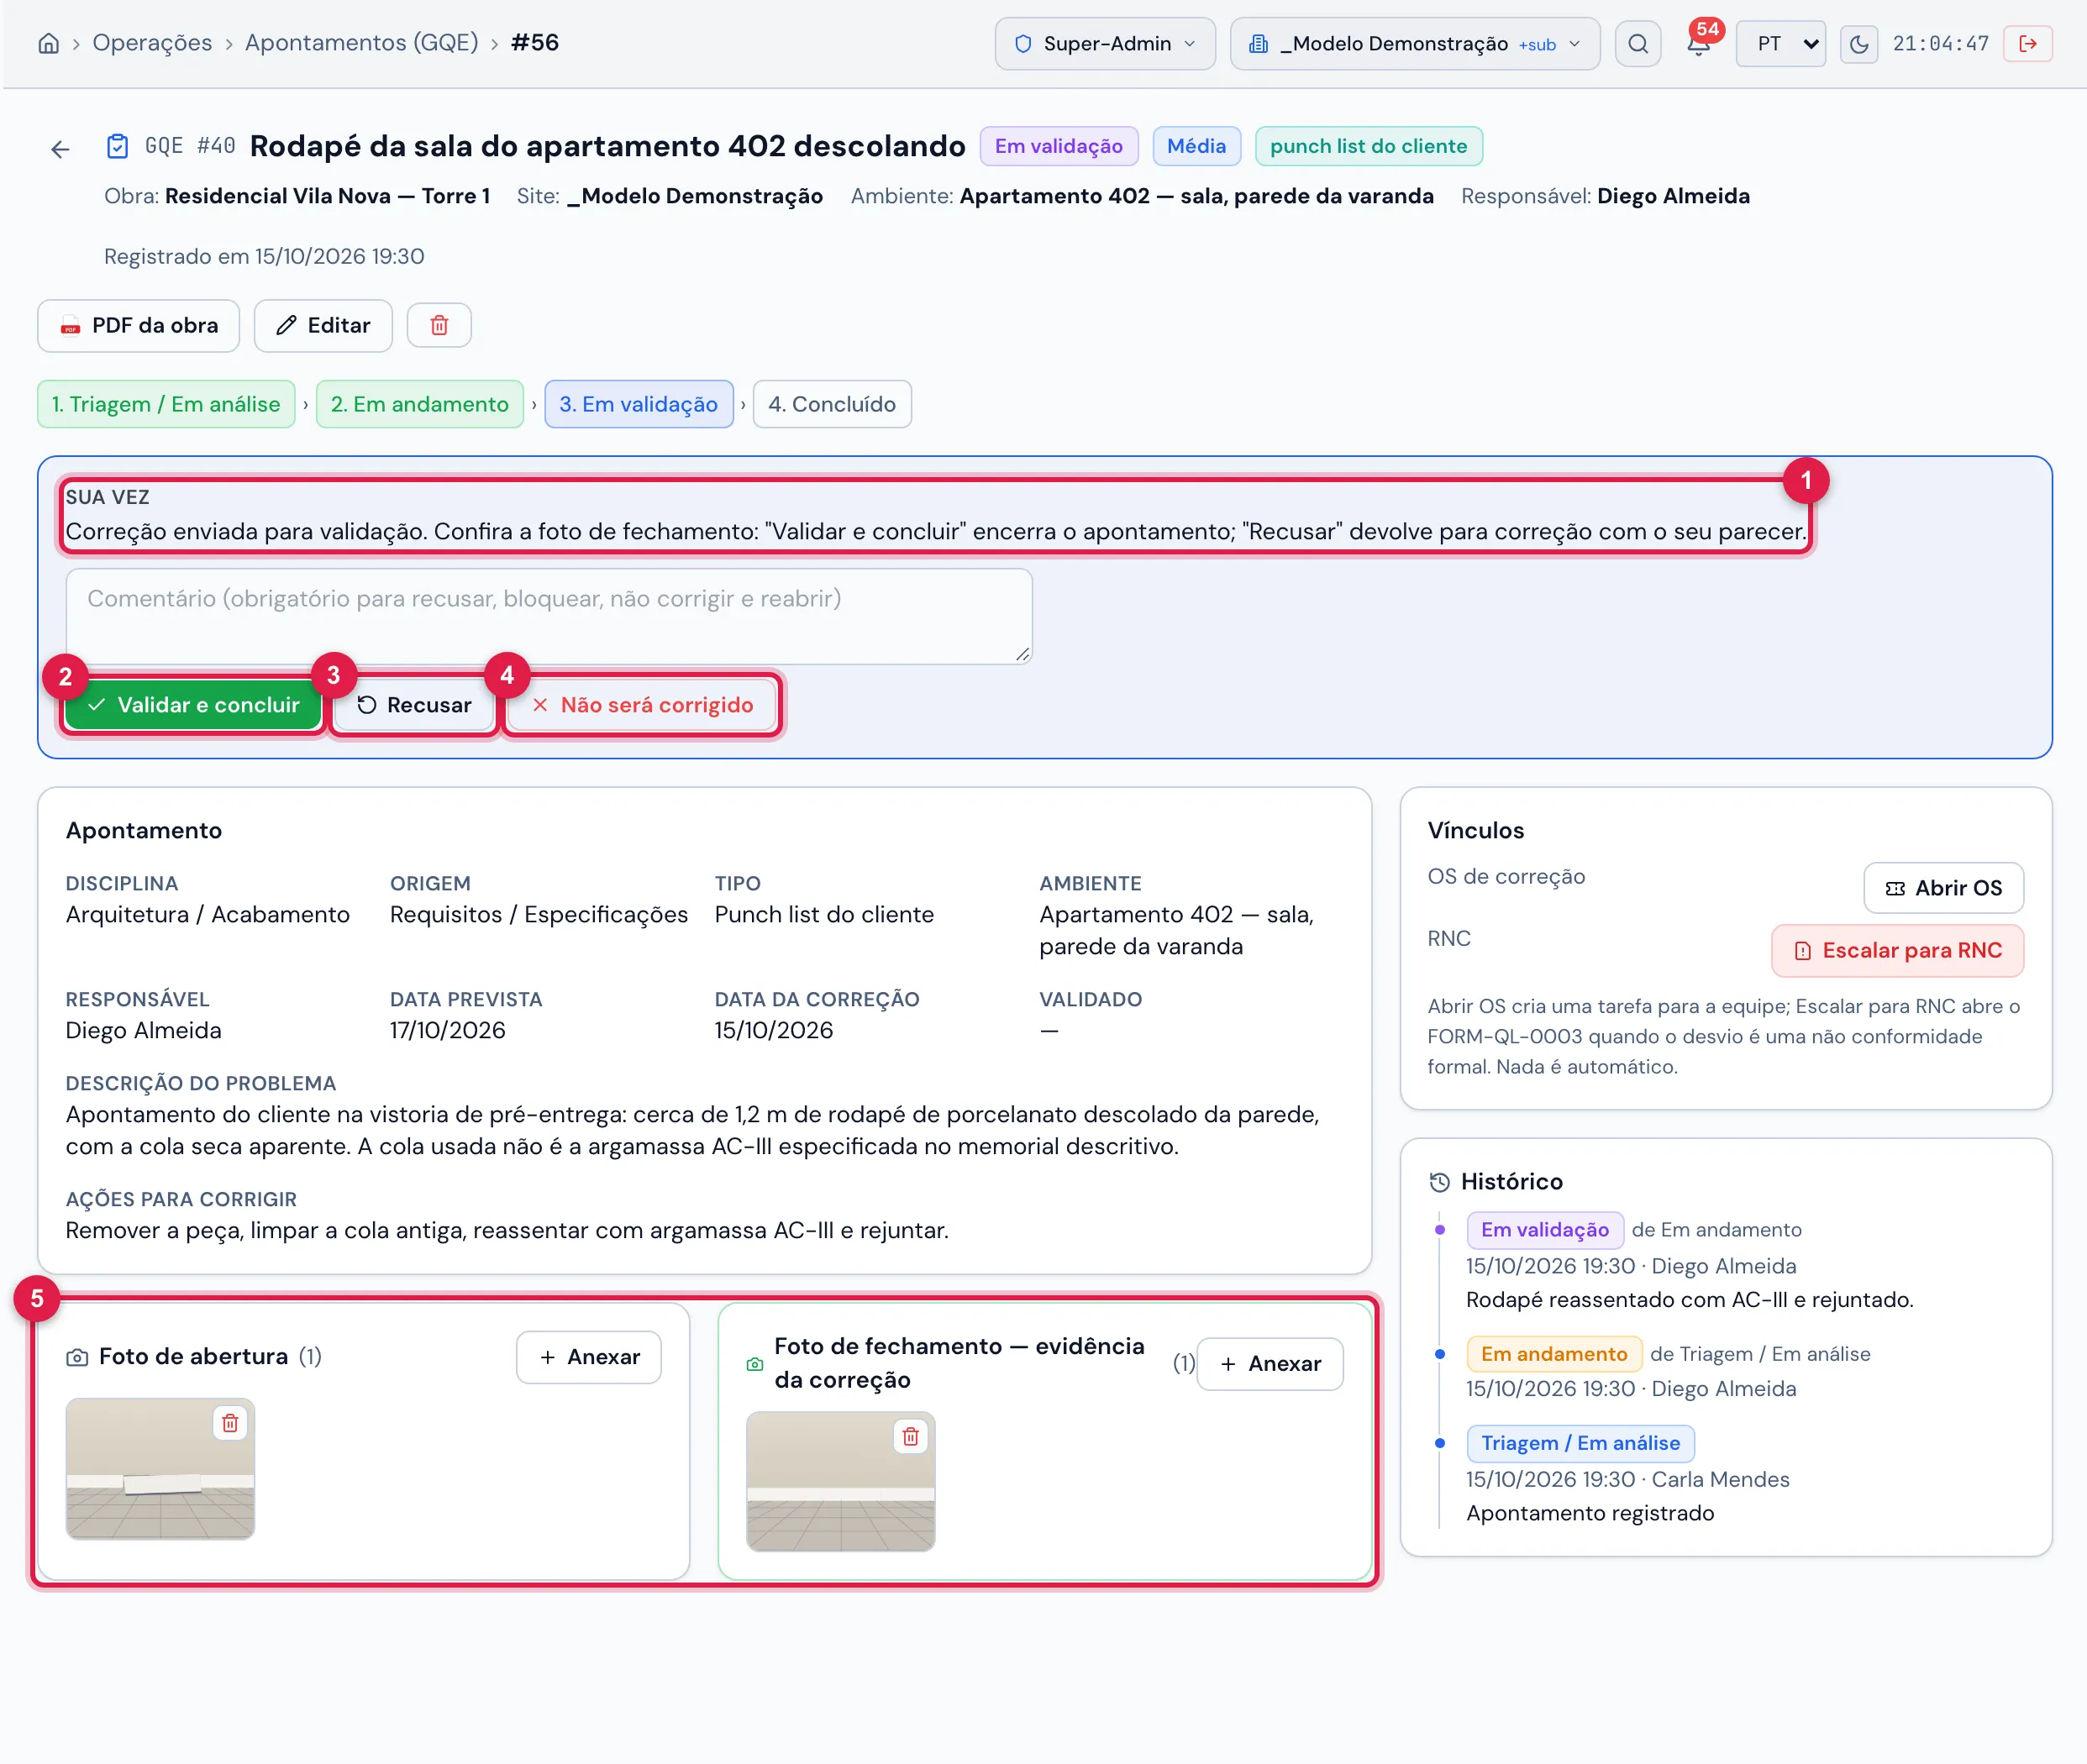Open the PT language dropdown
The width and height of the screenshot is (2087, 1764).
[x=1780, y=44]
